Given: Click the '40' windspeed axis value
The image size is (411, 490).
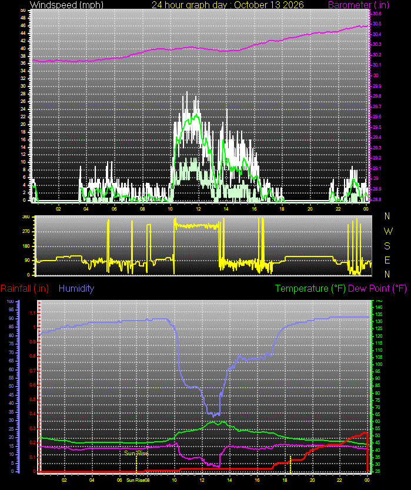Looking at the screenshot, I should [x=23, y=48].
